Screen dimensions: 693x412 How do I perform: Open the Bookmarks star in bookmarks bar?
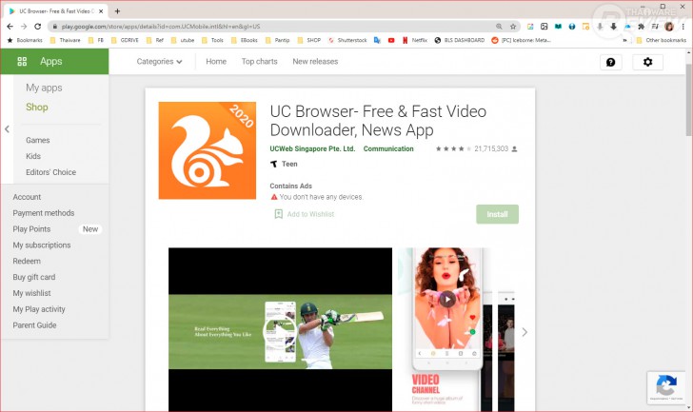click(x=10, y=40)
